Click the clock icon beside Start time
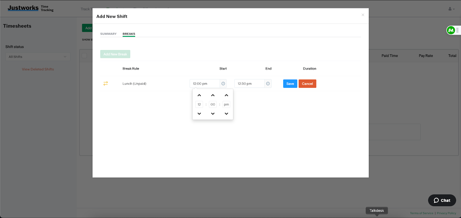 pyautogui.click(x=223, y=84)
